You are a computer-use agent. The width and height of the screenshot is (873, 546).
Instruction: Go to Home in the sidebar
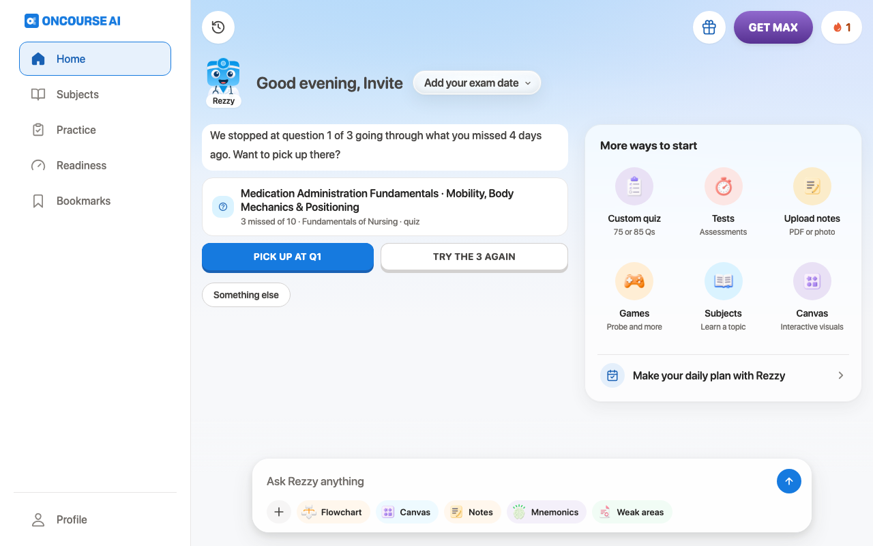[95, 59]
